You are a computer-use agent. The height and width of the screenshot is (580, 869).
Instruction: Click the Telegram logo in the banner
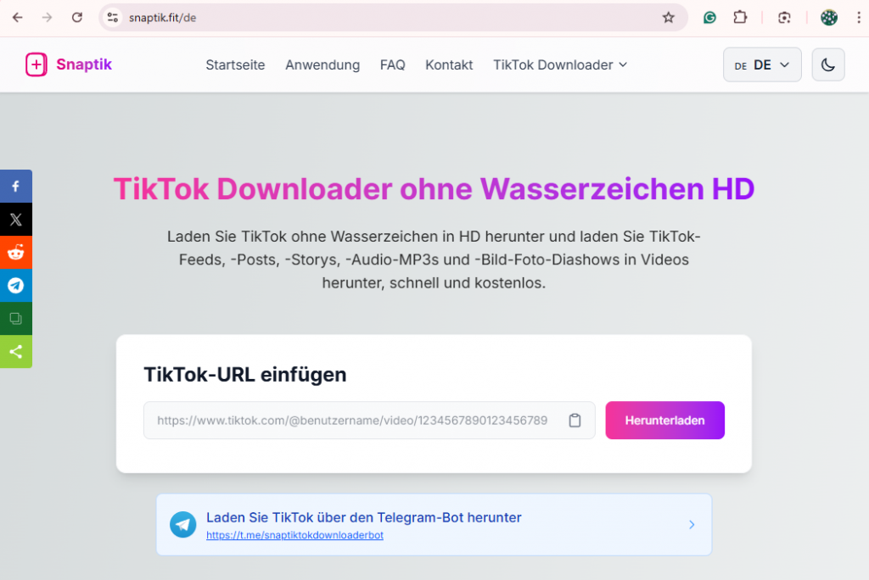coord(183,524)
